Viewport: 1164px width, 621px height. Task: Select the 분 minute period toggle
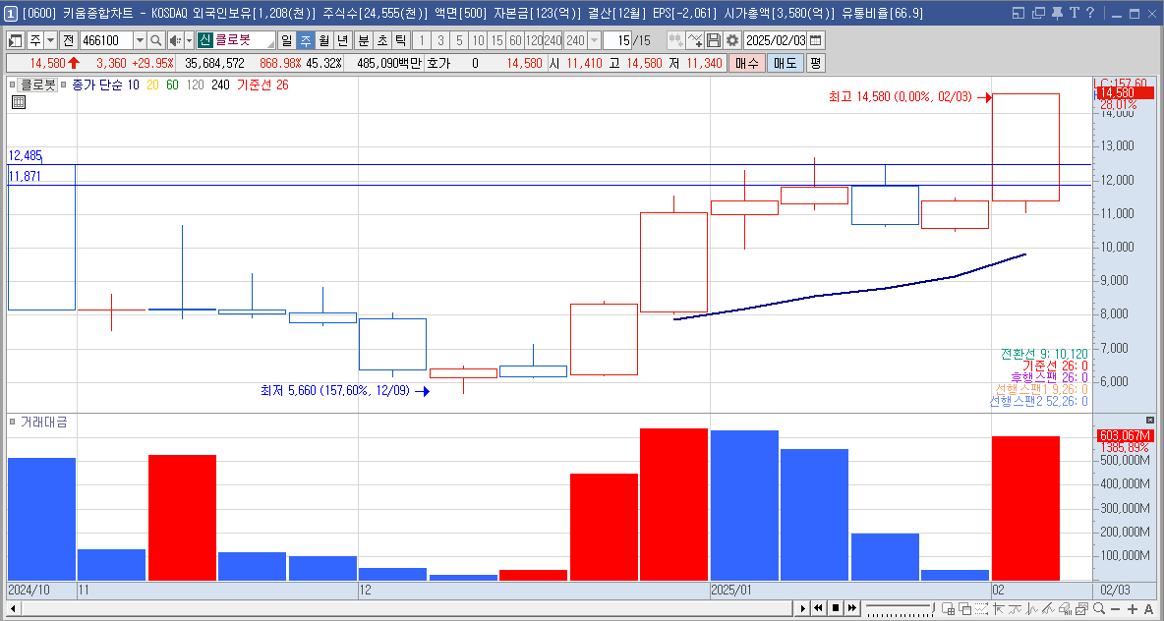point(363,40)
